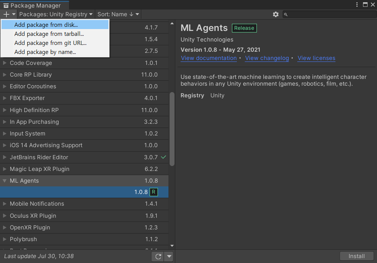377x263 pixels.
Task: Expand the OpenXR Plugin package
Action: click(x=5, y=228)
